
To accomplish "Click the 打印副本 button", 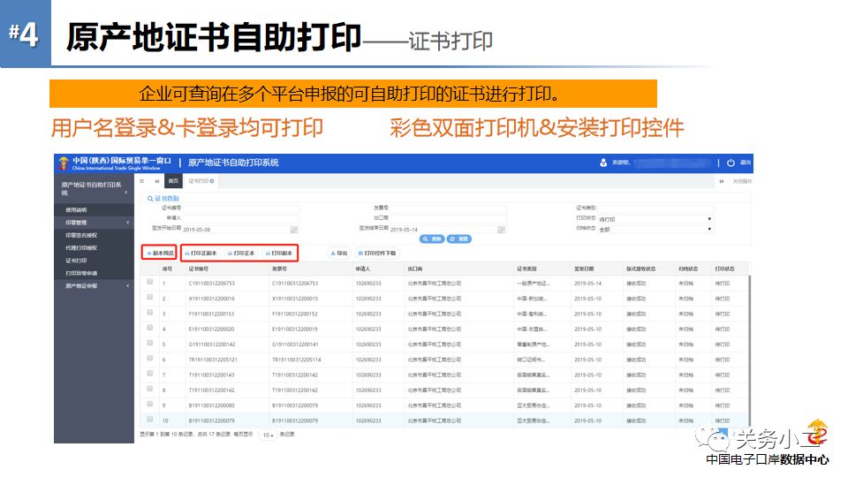I will 278,254.
